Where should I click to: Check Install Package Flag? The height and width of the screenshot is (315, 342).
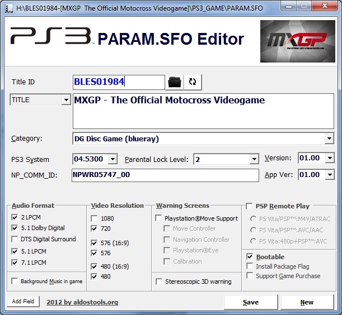pos(250,266)
